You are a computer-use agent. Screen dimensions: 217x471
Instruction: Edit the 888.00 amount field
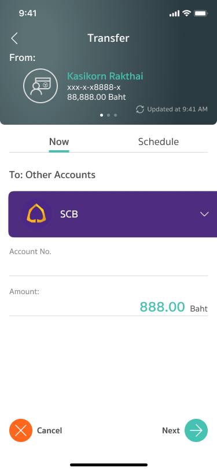109,307
